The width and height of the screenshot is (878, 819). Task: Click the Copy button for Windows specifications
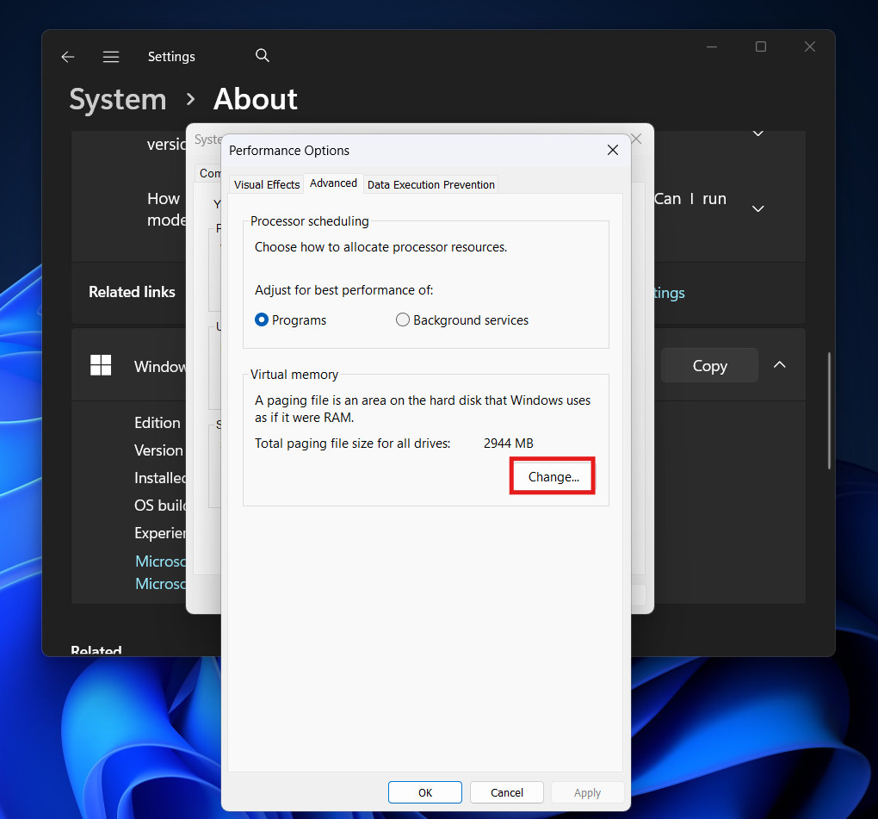point(709,366)
